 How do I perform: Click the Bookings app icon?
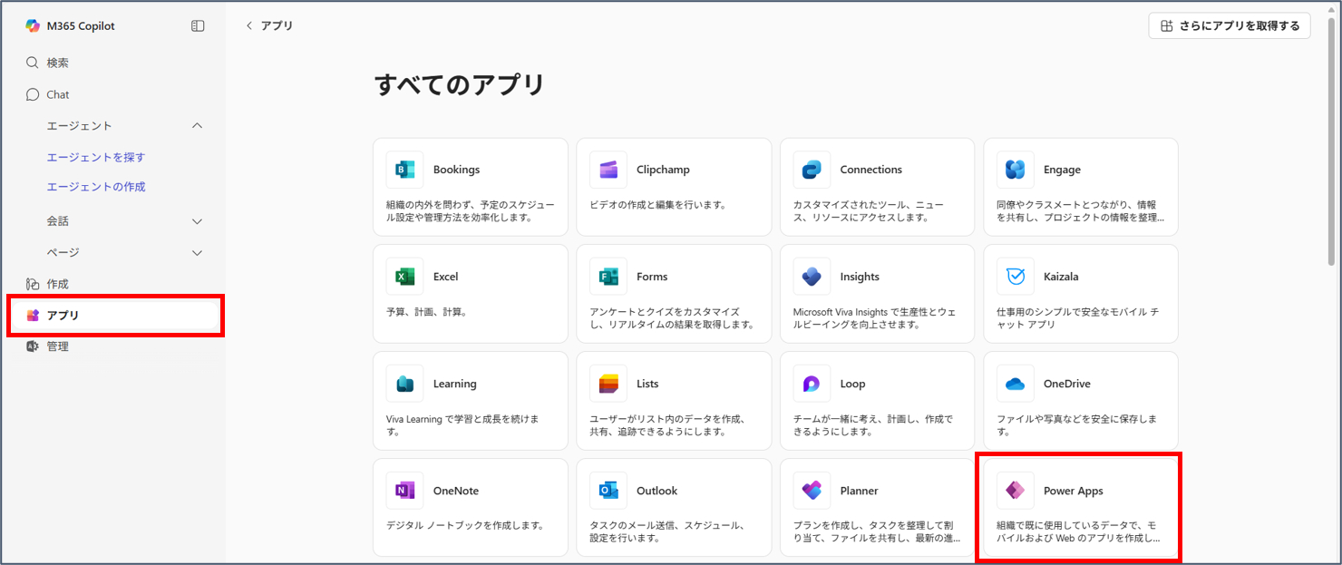[405, 170]
